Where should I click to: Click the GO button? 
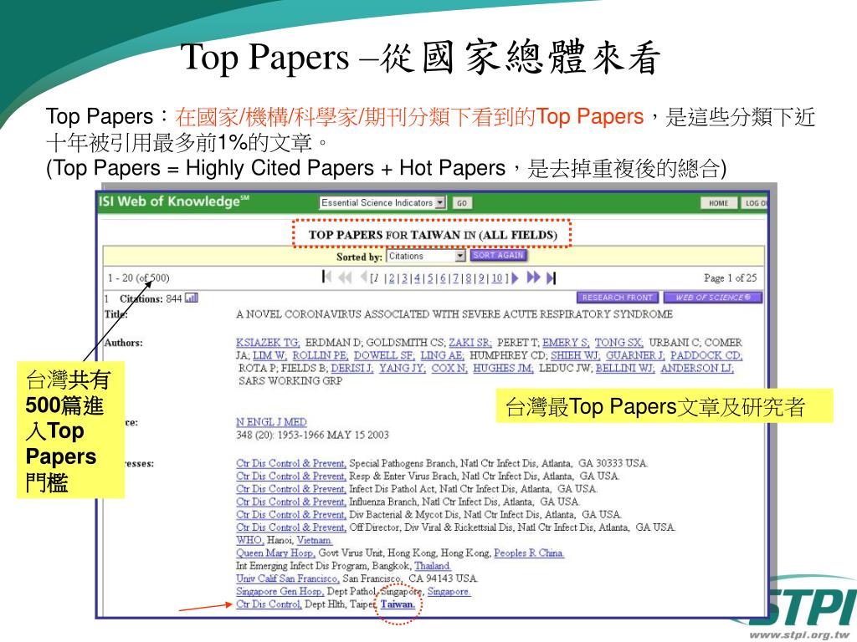(x=462, y=203)
